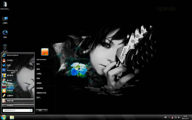Open 设备和打印机 (Devices and Printers)
Viewport: 192px width, 120px height.
[41, 93]
